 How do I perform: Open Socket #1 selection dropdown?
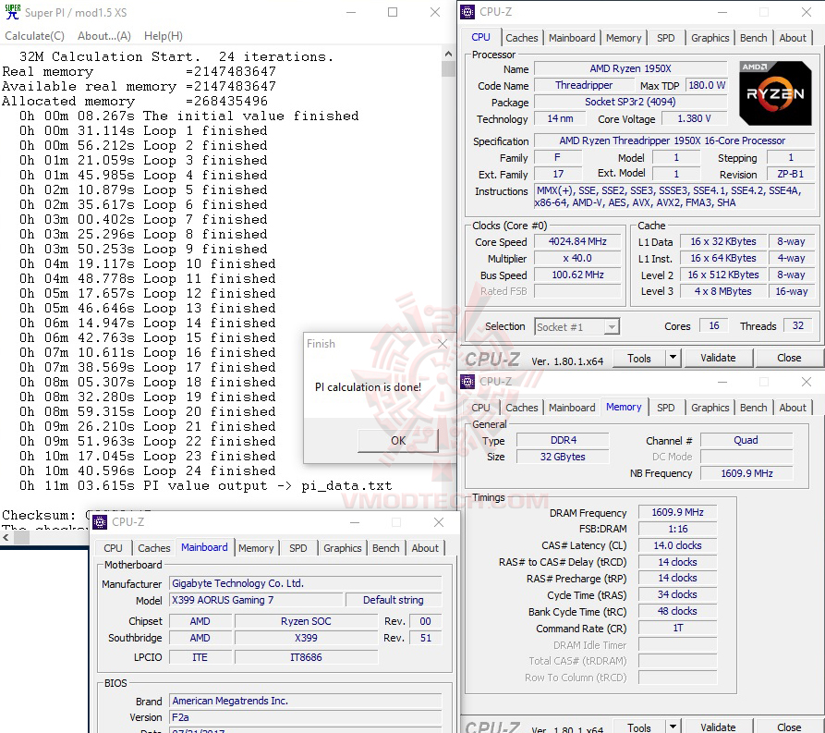pos(611,327)
